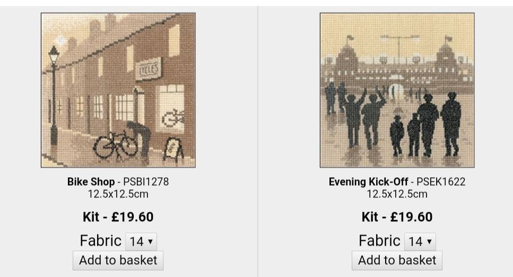Add the Evening Kick-Off kit to basket
Screen dimensions: 513x277
click(x=397, y=261)
